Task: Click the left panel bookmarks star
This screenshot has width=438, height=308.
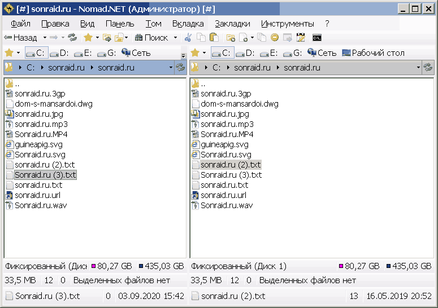Action: pyautogui.click(x=9, y=52)
